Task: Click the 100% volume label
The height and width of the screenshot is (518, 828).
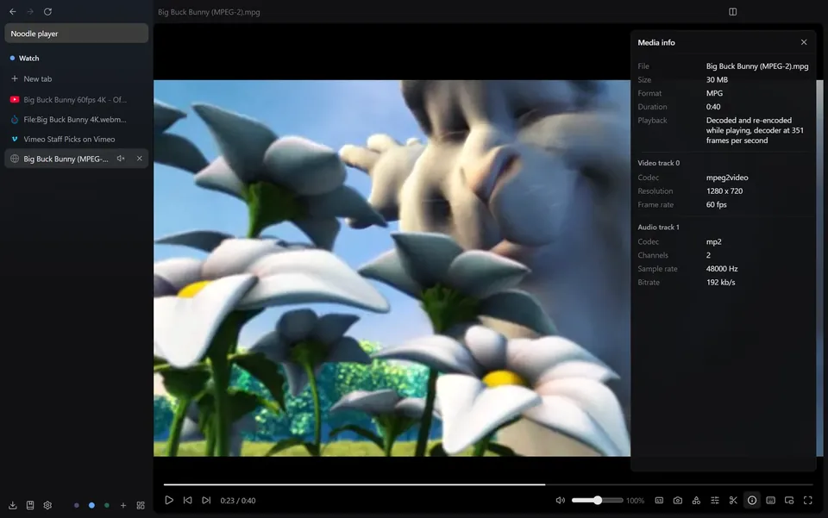Action: [x=636, y=501]
